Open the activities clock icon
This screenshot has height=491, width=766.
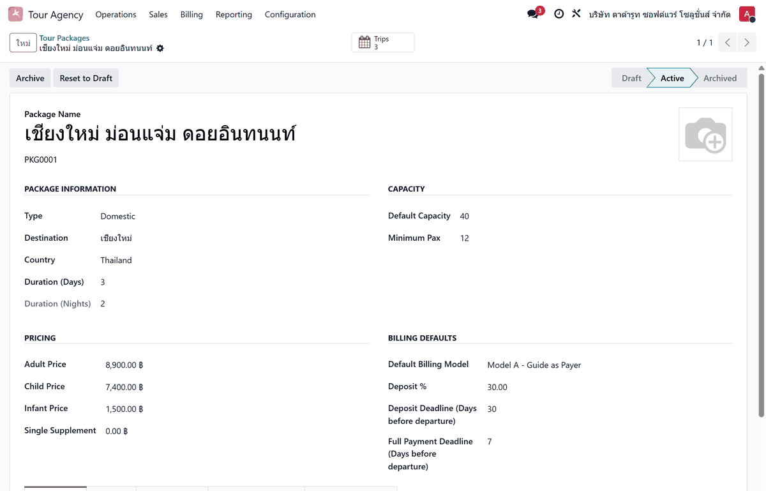click(x=559, y=14)
